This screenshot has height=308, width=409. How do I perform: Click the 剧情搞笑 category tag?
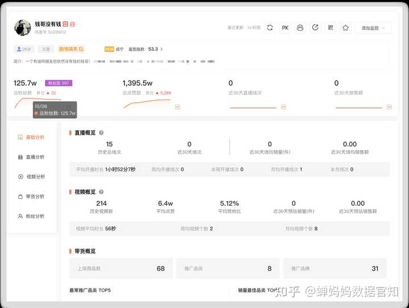[71, 49]
